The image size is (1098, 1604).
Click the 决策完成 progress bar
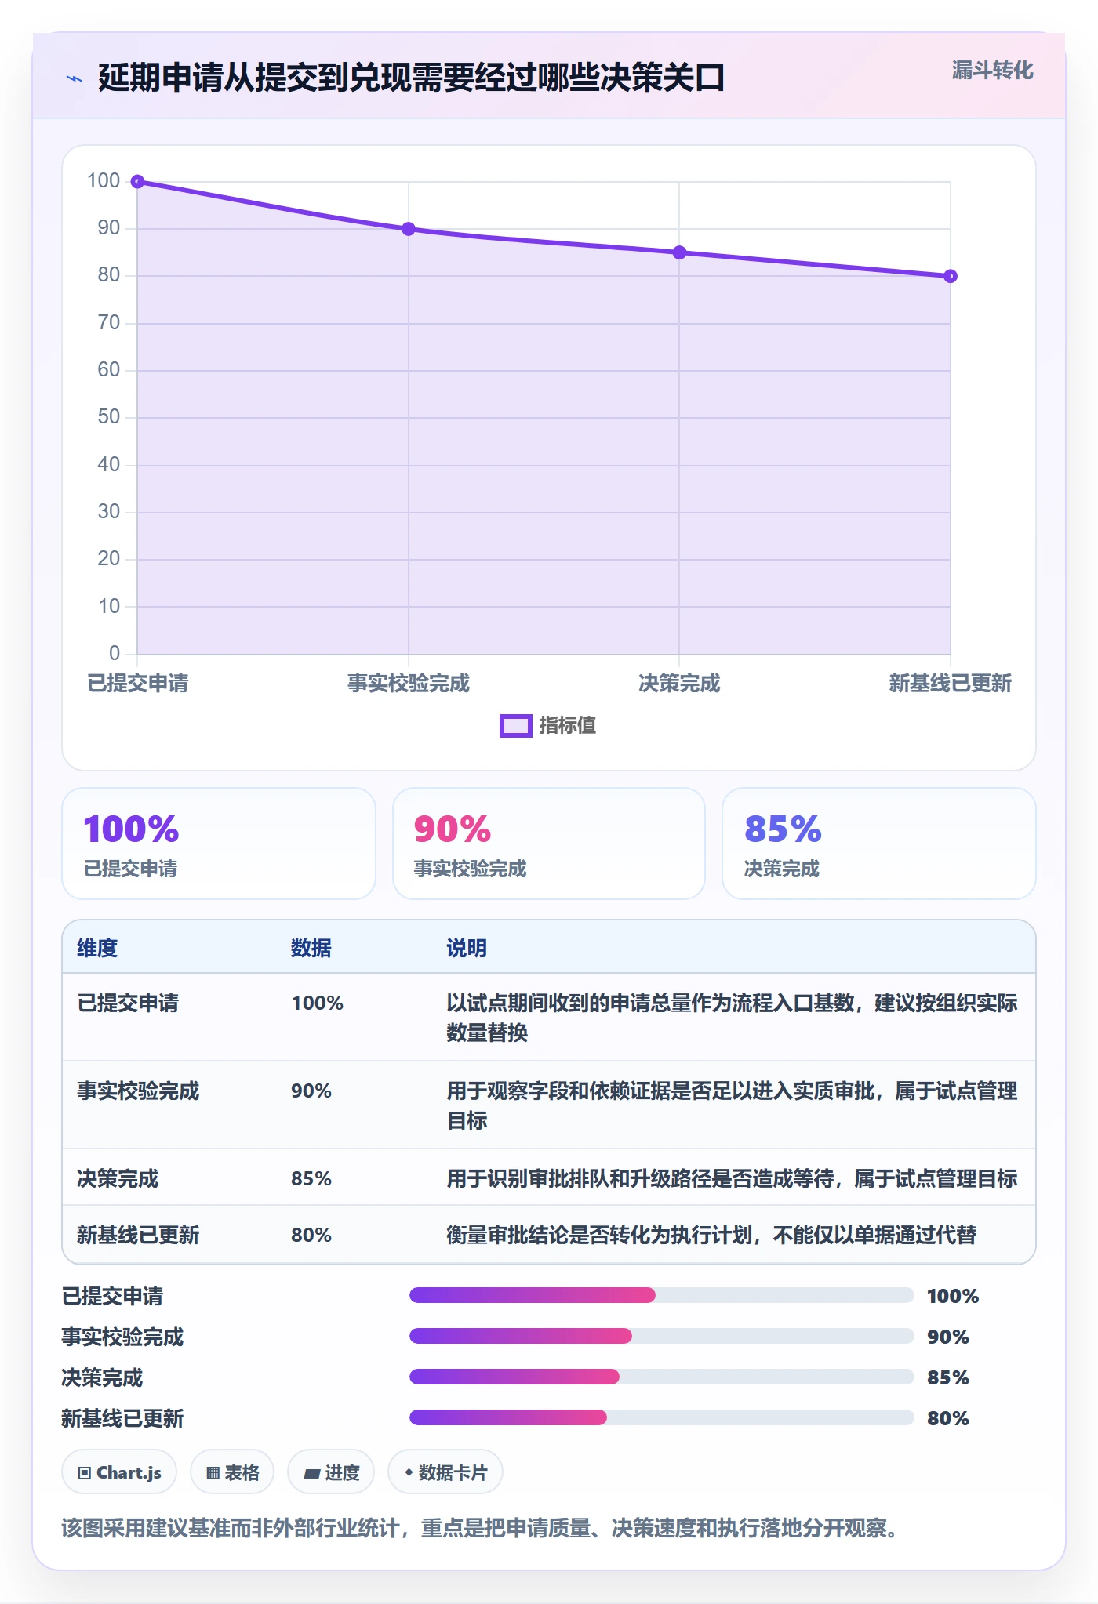click(661, 1377)
